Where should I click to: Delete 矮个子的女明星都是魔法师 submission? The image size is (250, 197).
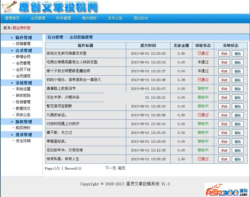pyautogui.click(x=238, y=71)
